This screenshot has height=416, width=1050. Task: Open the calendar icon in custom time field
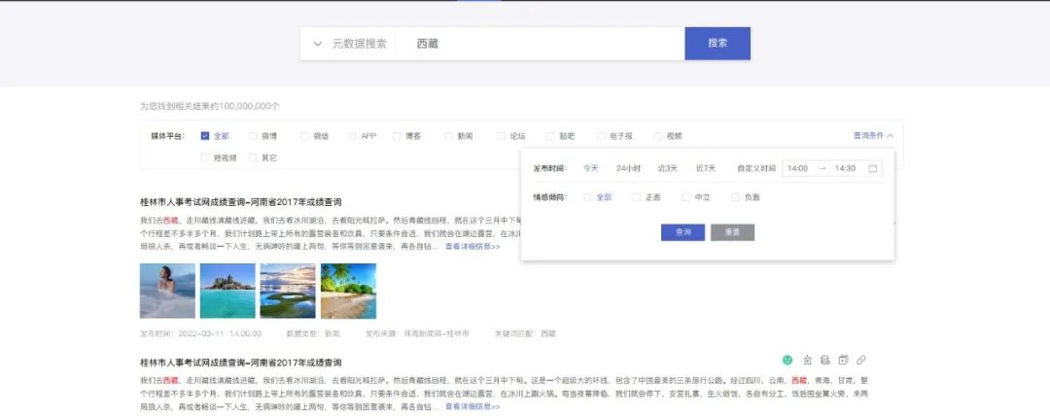click(872, 168)
